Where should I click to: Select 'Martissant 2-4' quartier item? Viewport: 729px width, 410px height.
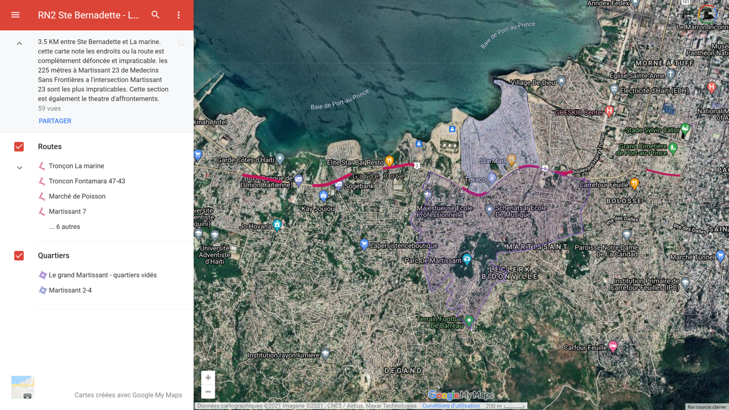[70, 290]
